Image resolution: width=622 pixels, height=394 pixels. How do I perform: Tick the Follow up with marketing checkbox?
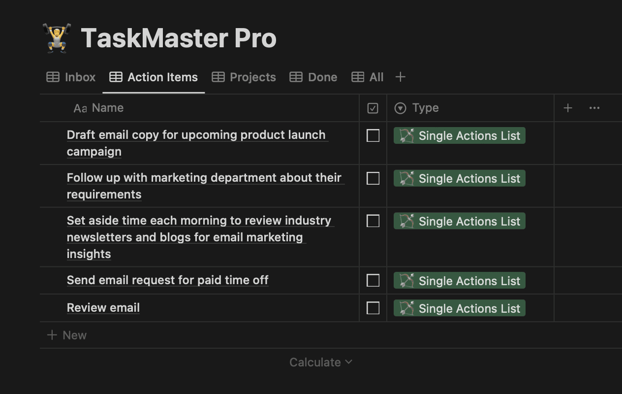tap(373, 178)
